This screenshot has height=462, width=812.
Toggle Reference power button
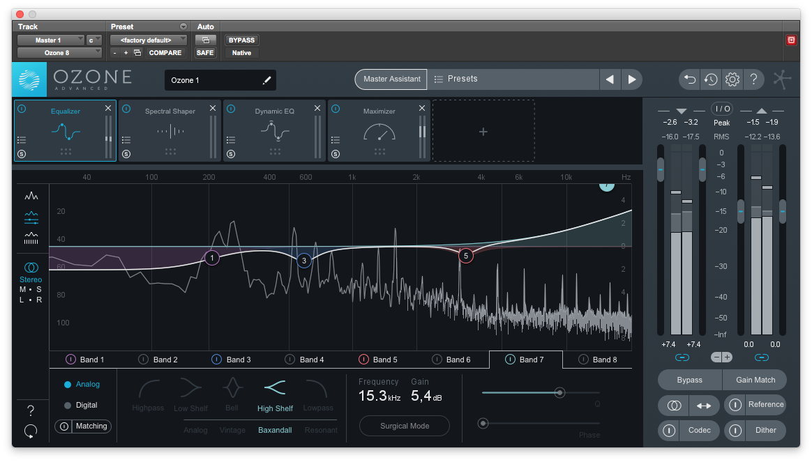point(735,405)
